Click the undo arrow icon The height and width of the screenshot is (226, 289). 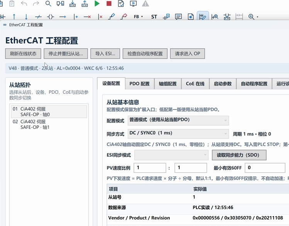[24, 3]
